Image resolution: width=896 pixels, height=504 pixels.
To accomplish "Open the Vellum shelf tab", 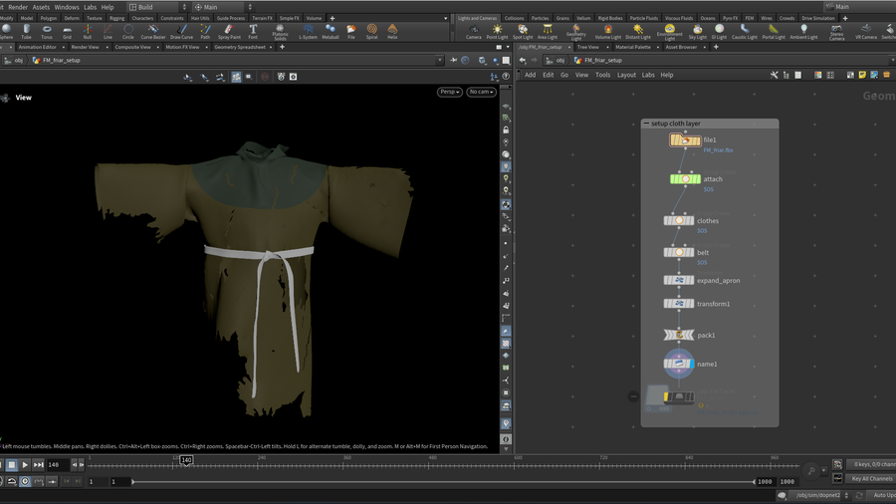I will [583, 18].
